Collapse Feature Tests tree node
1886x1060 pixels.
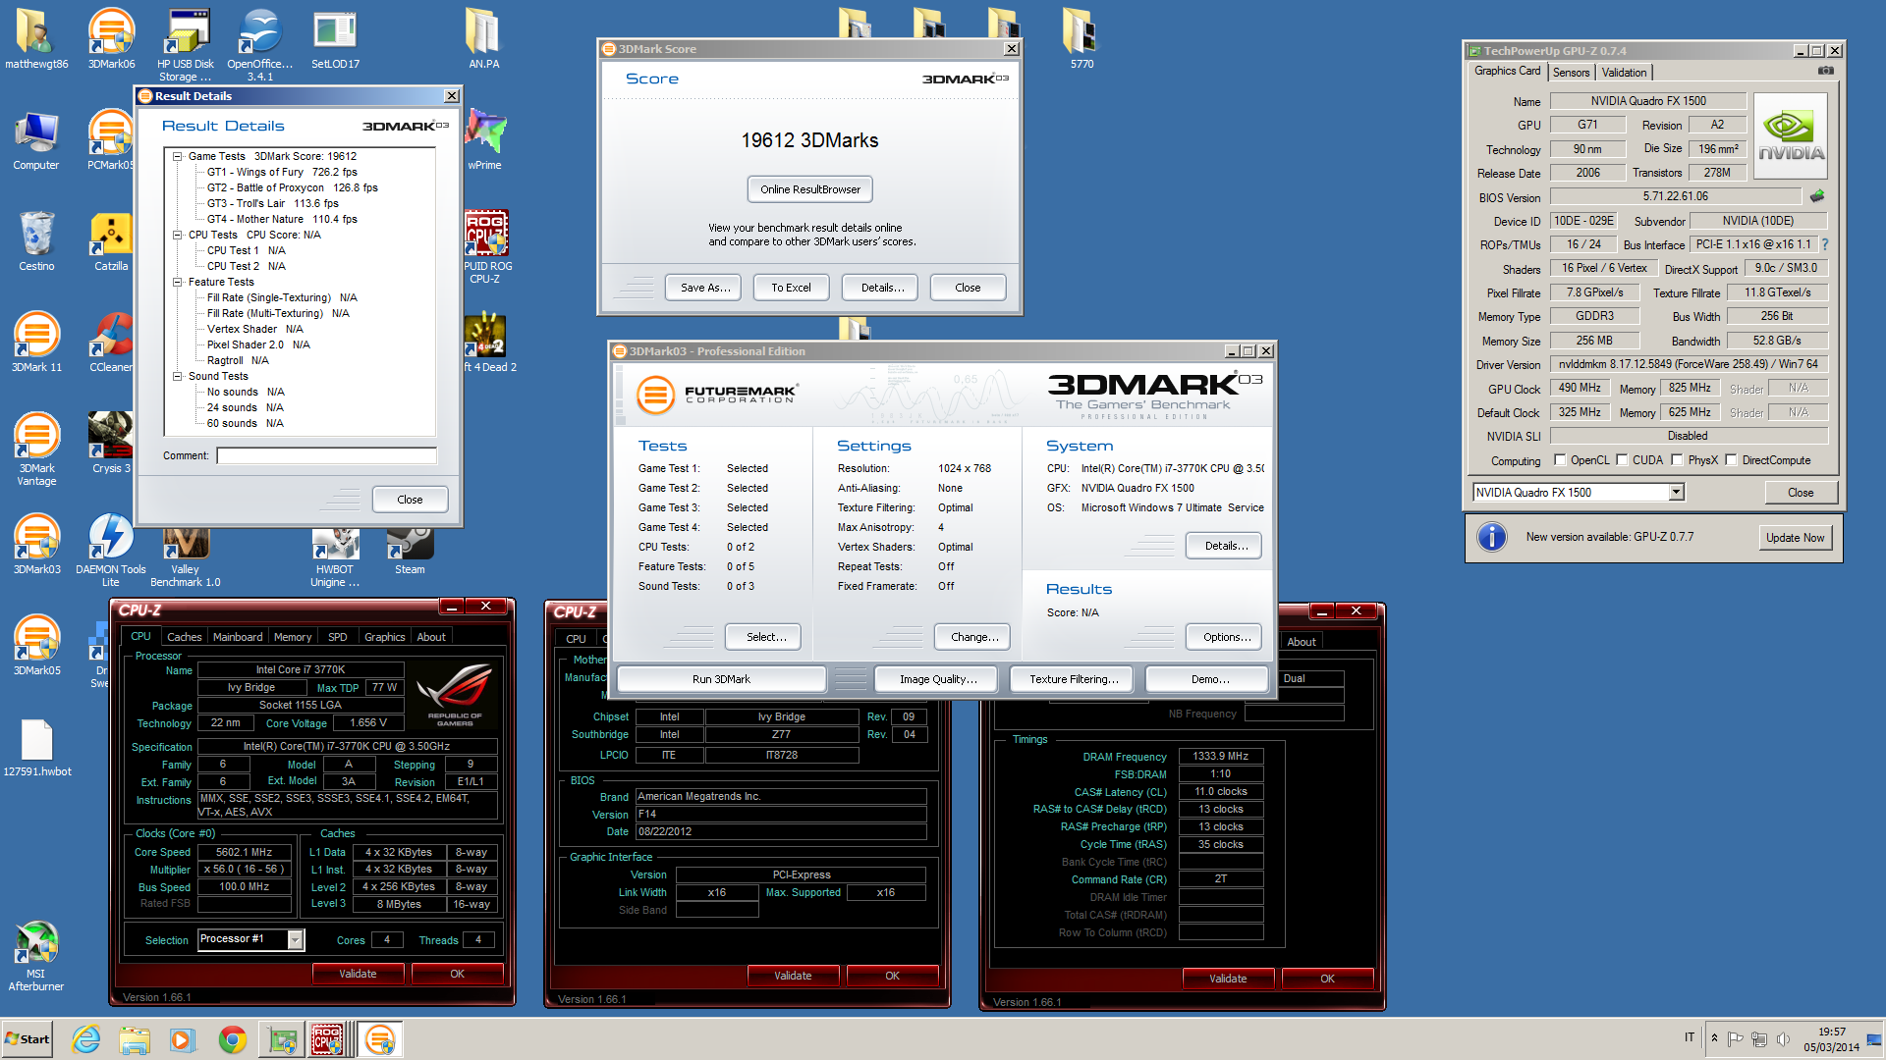pos(178,282)
